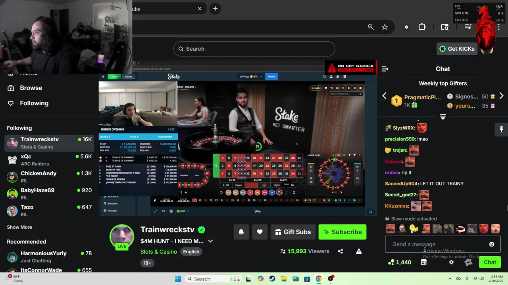This screenshot has height=285, width=508.
Task: Click the Trainwreckstv channel name heading
Action: coord(167,230)
